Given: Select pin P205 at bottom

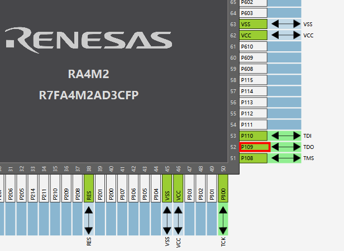Looking at the screenshot, I should pos(22,189).
